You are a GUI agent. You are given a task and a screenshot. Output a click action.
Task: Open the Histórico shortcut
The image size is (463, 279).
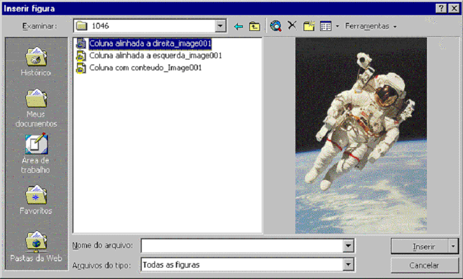(x=36, y=62)
